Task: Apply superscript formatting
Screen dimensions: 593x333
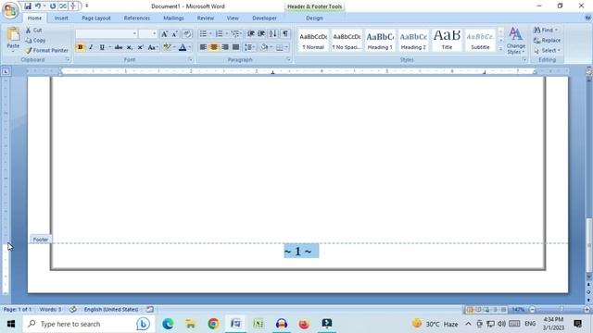Action: click(x=140, y=47)
